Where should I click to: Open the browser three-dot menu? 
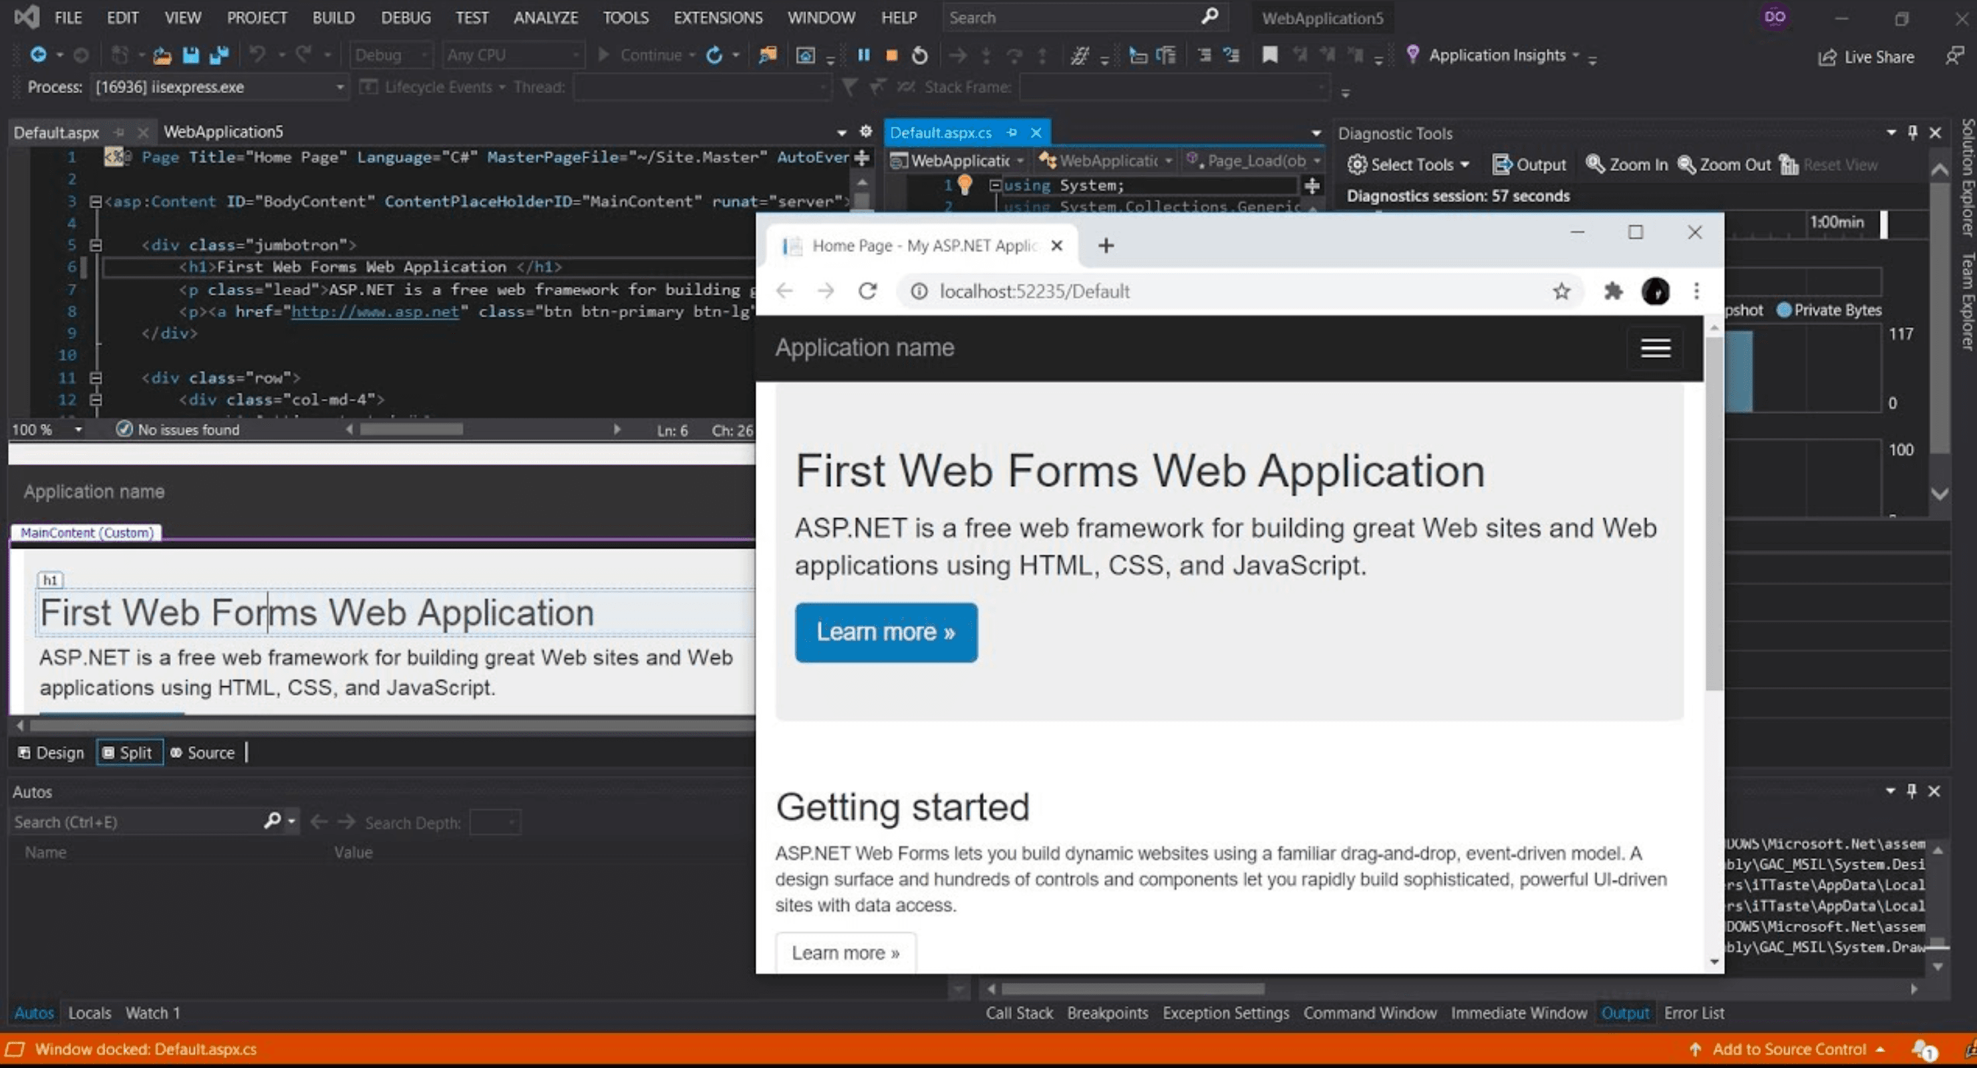pos(1697,291)
